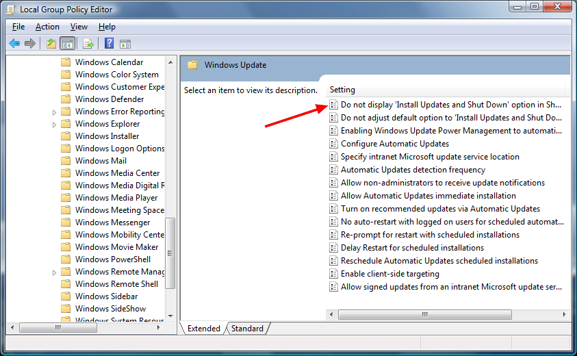Click settings list horizontal scrollbar right arrow
Image resolution: width=577 pixels, height=356 pixels.
coord(564,314)
